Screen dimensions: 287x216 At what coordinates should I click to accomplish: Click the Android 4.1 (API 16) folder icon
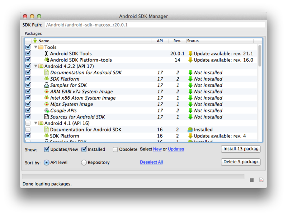pos(41,123)
